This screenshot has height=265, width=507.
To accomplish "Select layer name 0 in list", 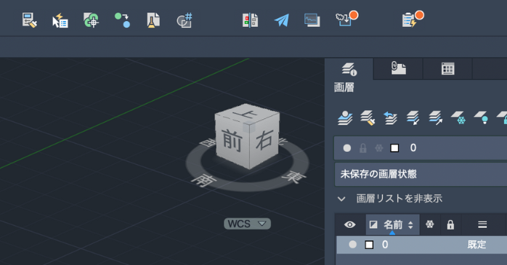I will (385, 245).
